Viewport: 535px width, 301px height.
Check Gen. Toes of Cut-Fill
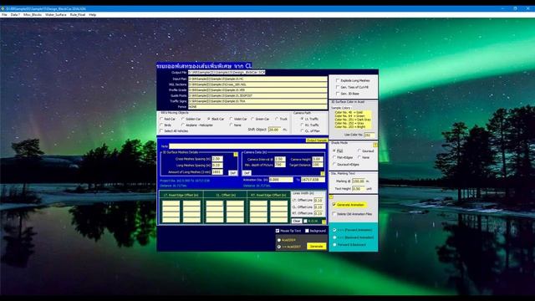coord(338,87)
